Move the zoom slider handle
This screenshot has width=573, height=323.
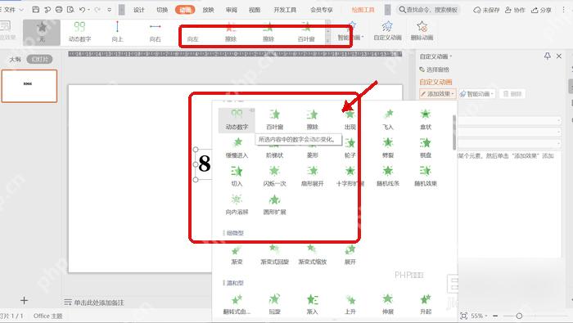519,316
